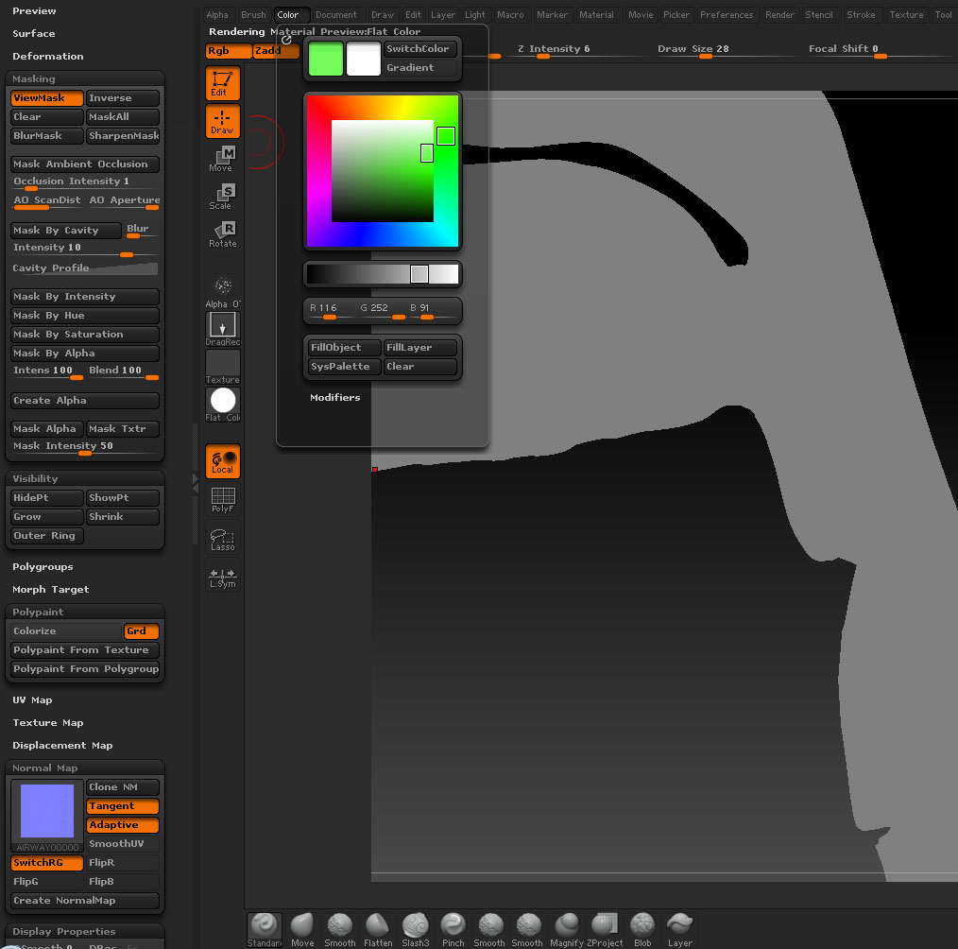Image resolution: width=958 pixels, height=949 pixels.
Task: Open the Document menu
Action: pyautogui.click(x=336, y=15)
